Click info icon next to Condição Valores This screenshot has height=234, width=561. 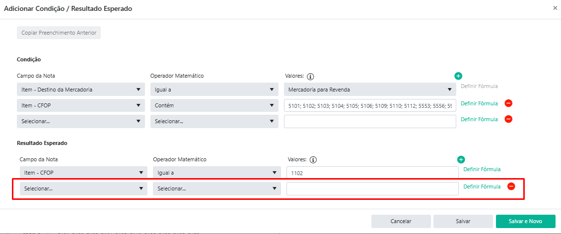coord(311,76)
